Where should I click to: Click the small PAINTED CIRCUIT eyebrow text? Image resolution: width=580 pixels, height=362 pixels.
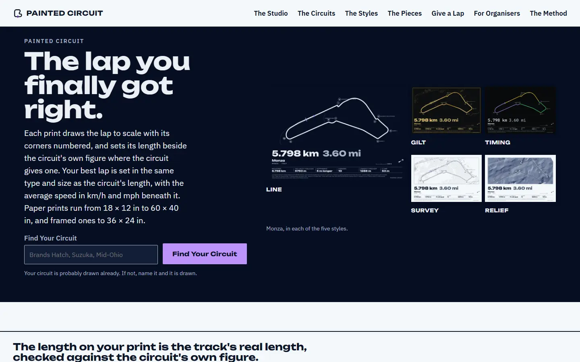pos(54,41)
